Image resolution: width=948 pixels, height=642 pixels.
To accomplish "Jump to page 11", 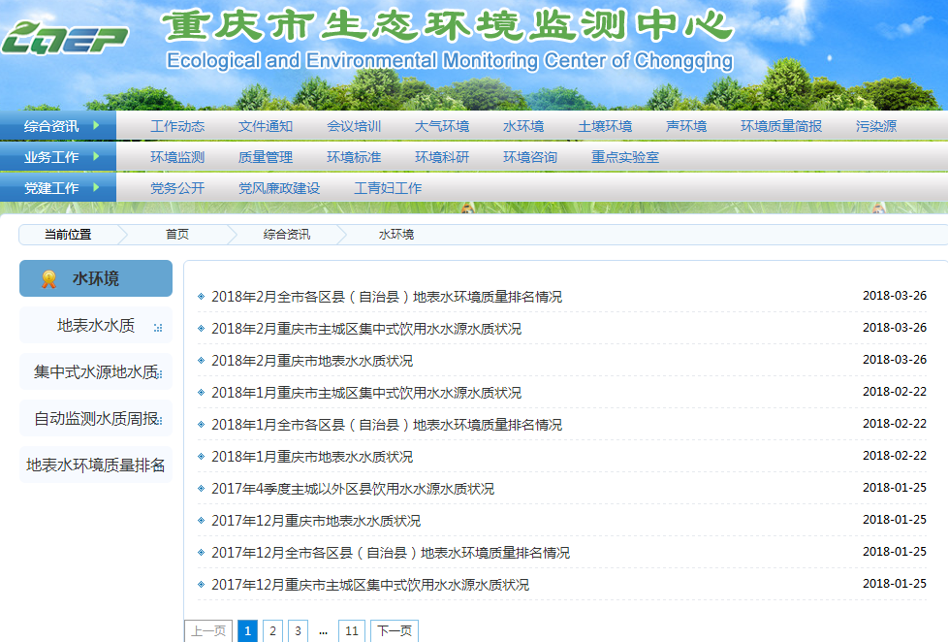I will pos(352,631).
